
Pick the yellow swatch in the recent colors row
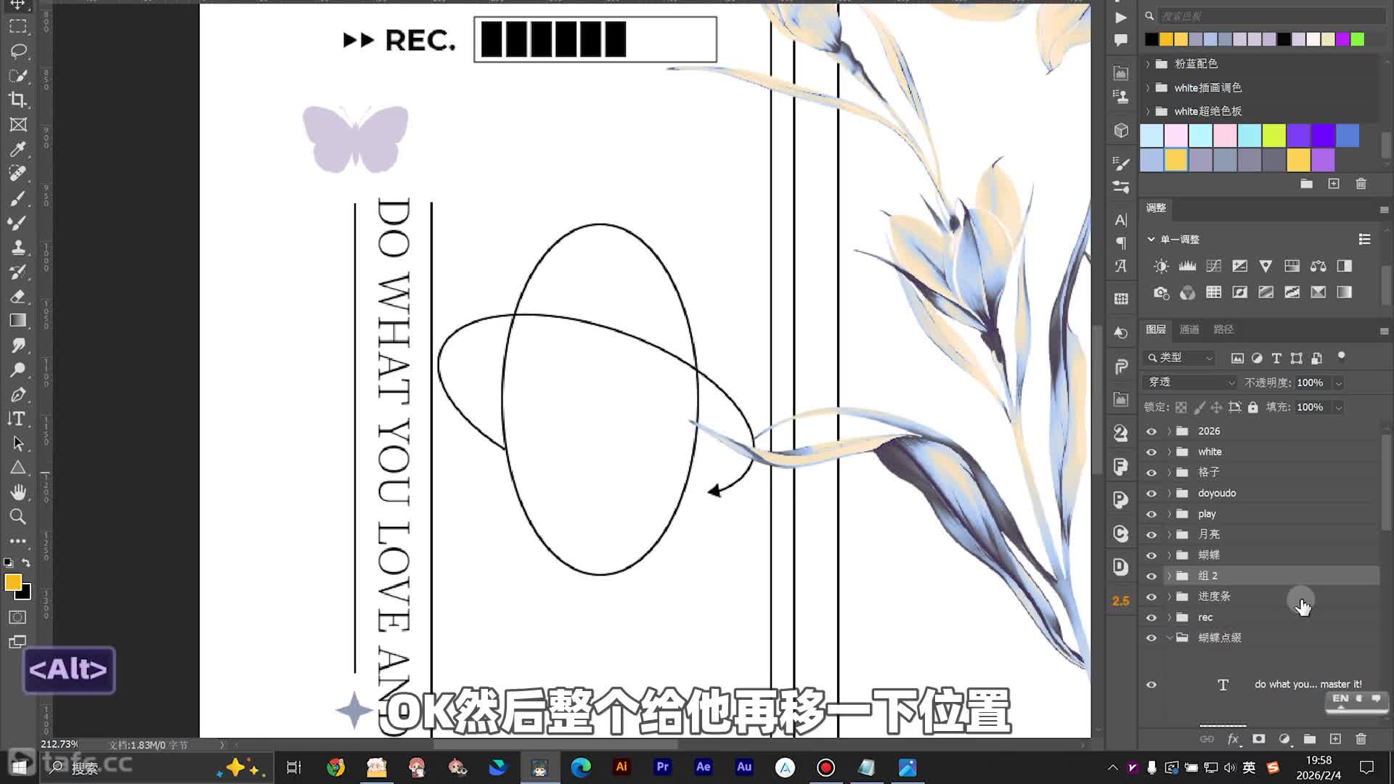1166,39
